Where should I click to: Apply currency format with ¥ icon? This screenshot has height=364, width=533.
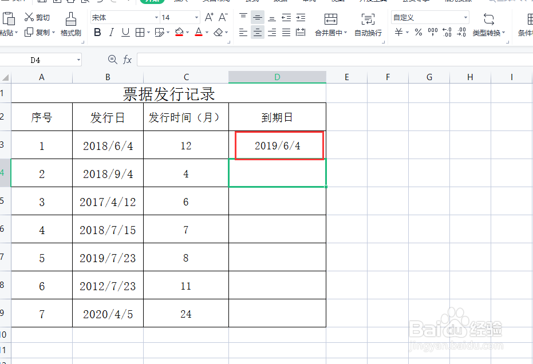point(398,32)
